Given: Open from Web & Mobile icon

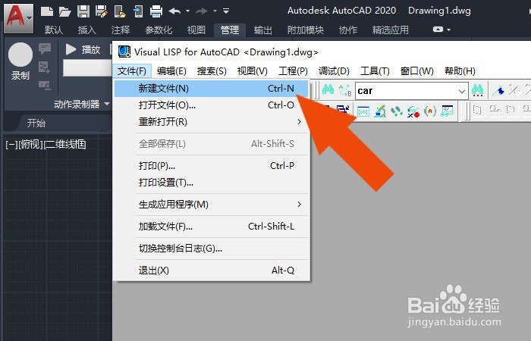Looking at the screenshot, I should [x=120, y=11].
